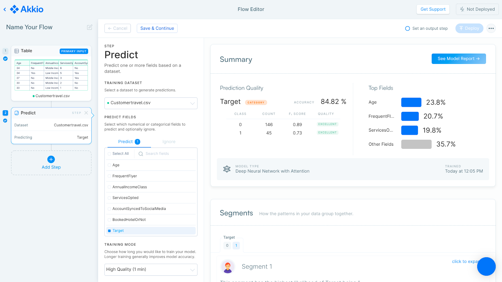502x282 pixels.
Task: Open the floating chat bubble
Action: [x=486, y=266]
